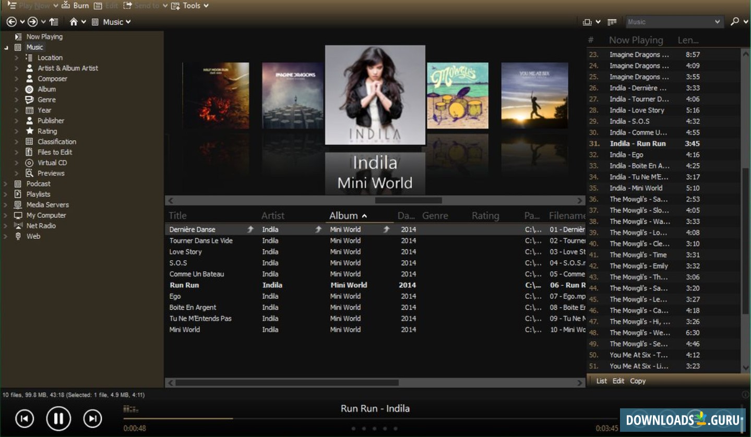Image resolution: width=751 pixels, height=437 pixels.
Task: Open the Send to dropdown arrow
Action: point(165,6)
